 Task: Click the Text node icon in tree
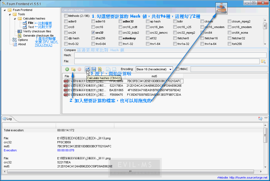25,27
